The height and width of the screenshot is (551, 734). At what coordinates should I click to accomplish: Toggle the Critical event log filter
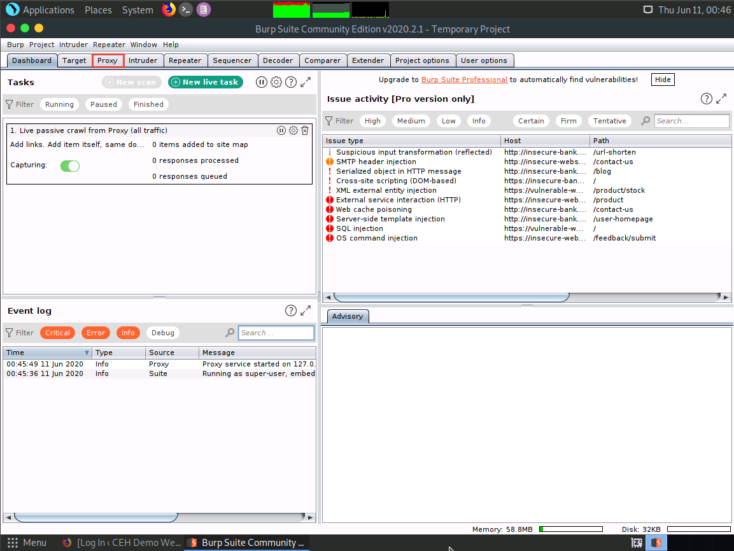[57, 333]
